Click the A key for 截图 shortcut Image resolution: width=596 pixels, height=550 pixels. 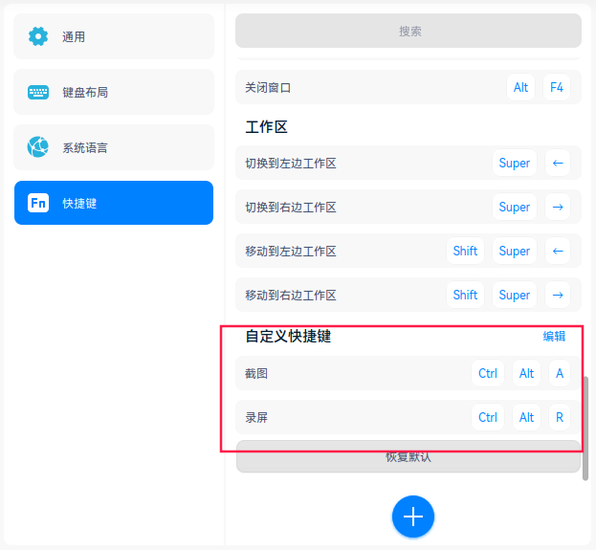560,373
